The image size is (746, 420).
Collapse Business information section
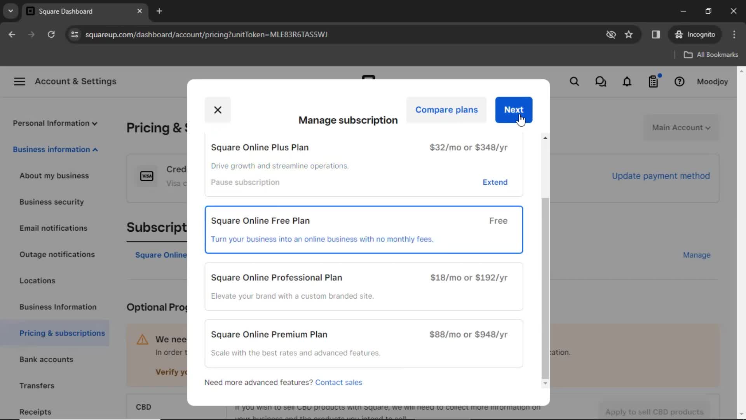(55, 149)
